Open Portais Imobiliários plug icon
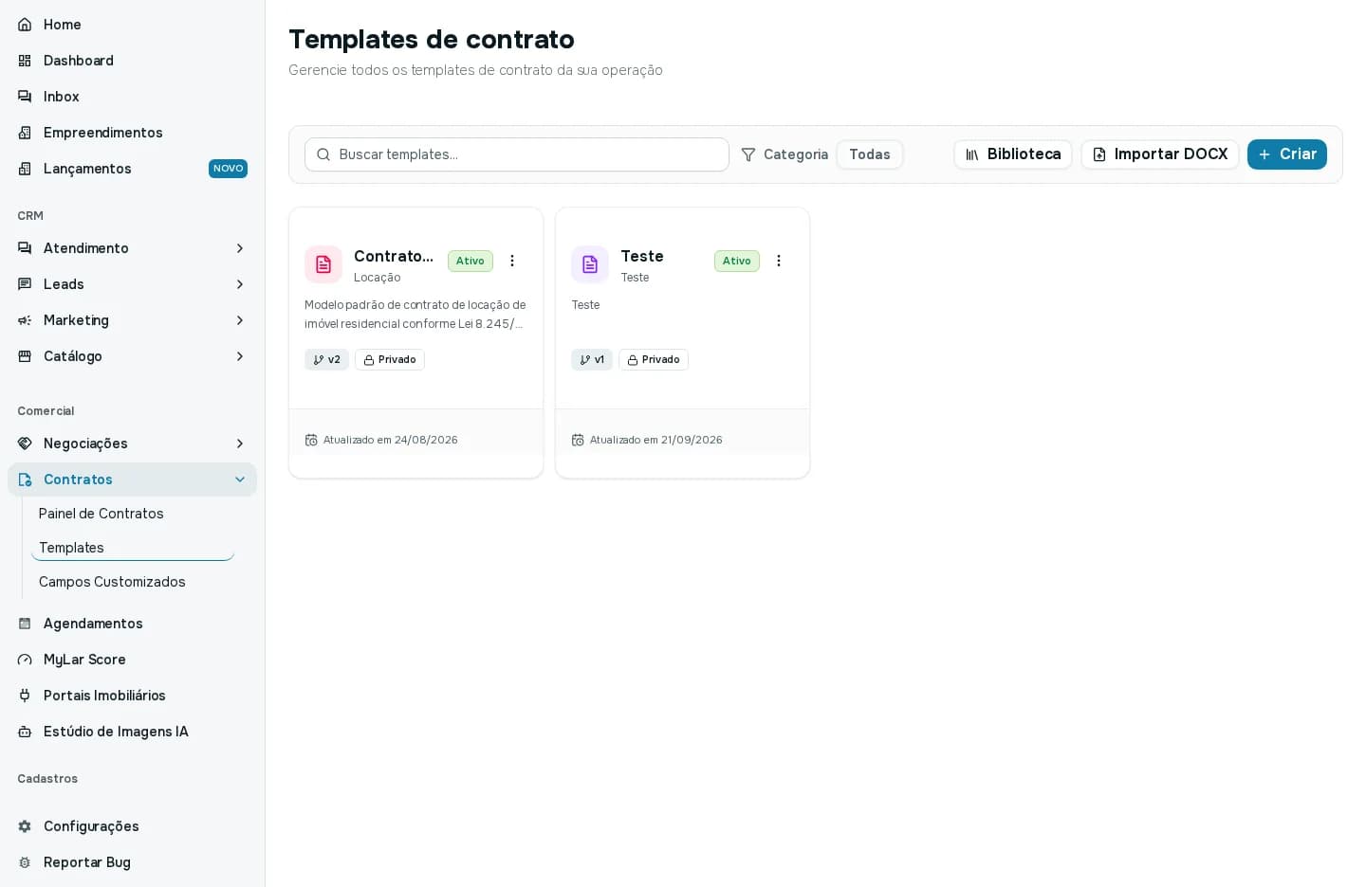The image size is (1366, 887). tap(25, 696)
